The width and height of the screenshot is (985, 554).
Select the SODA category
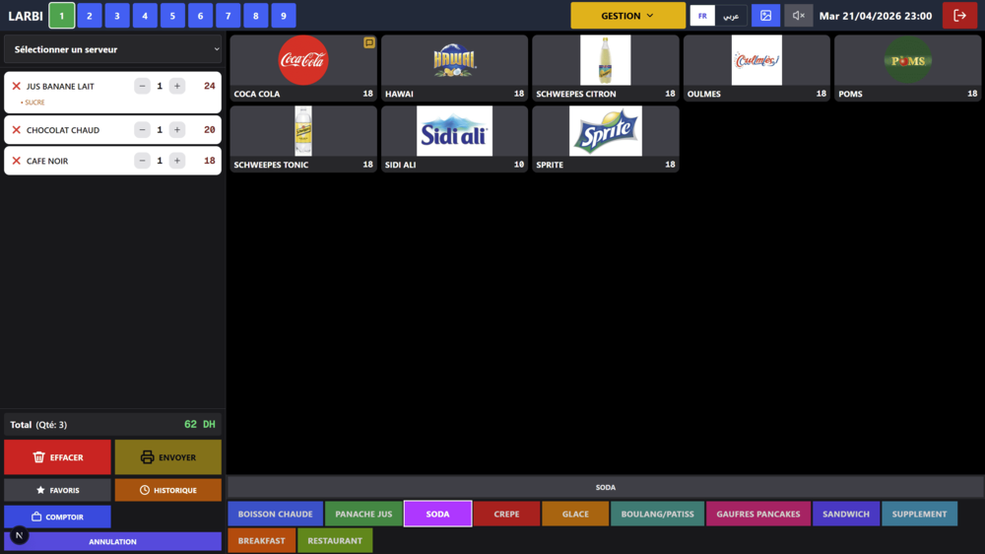click(x=438, y=514)
